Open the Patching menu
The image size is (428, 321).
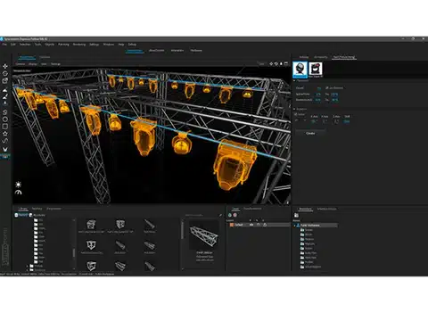tap(63, 45)
